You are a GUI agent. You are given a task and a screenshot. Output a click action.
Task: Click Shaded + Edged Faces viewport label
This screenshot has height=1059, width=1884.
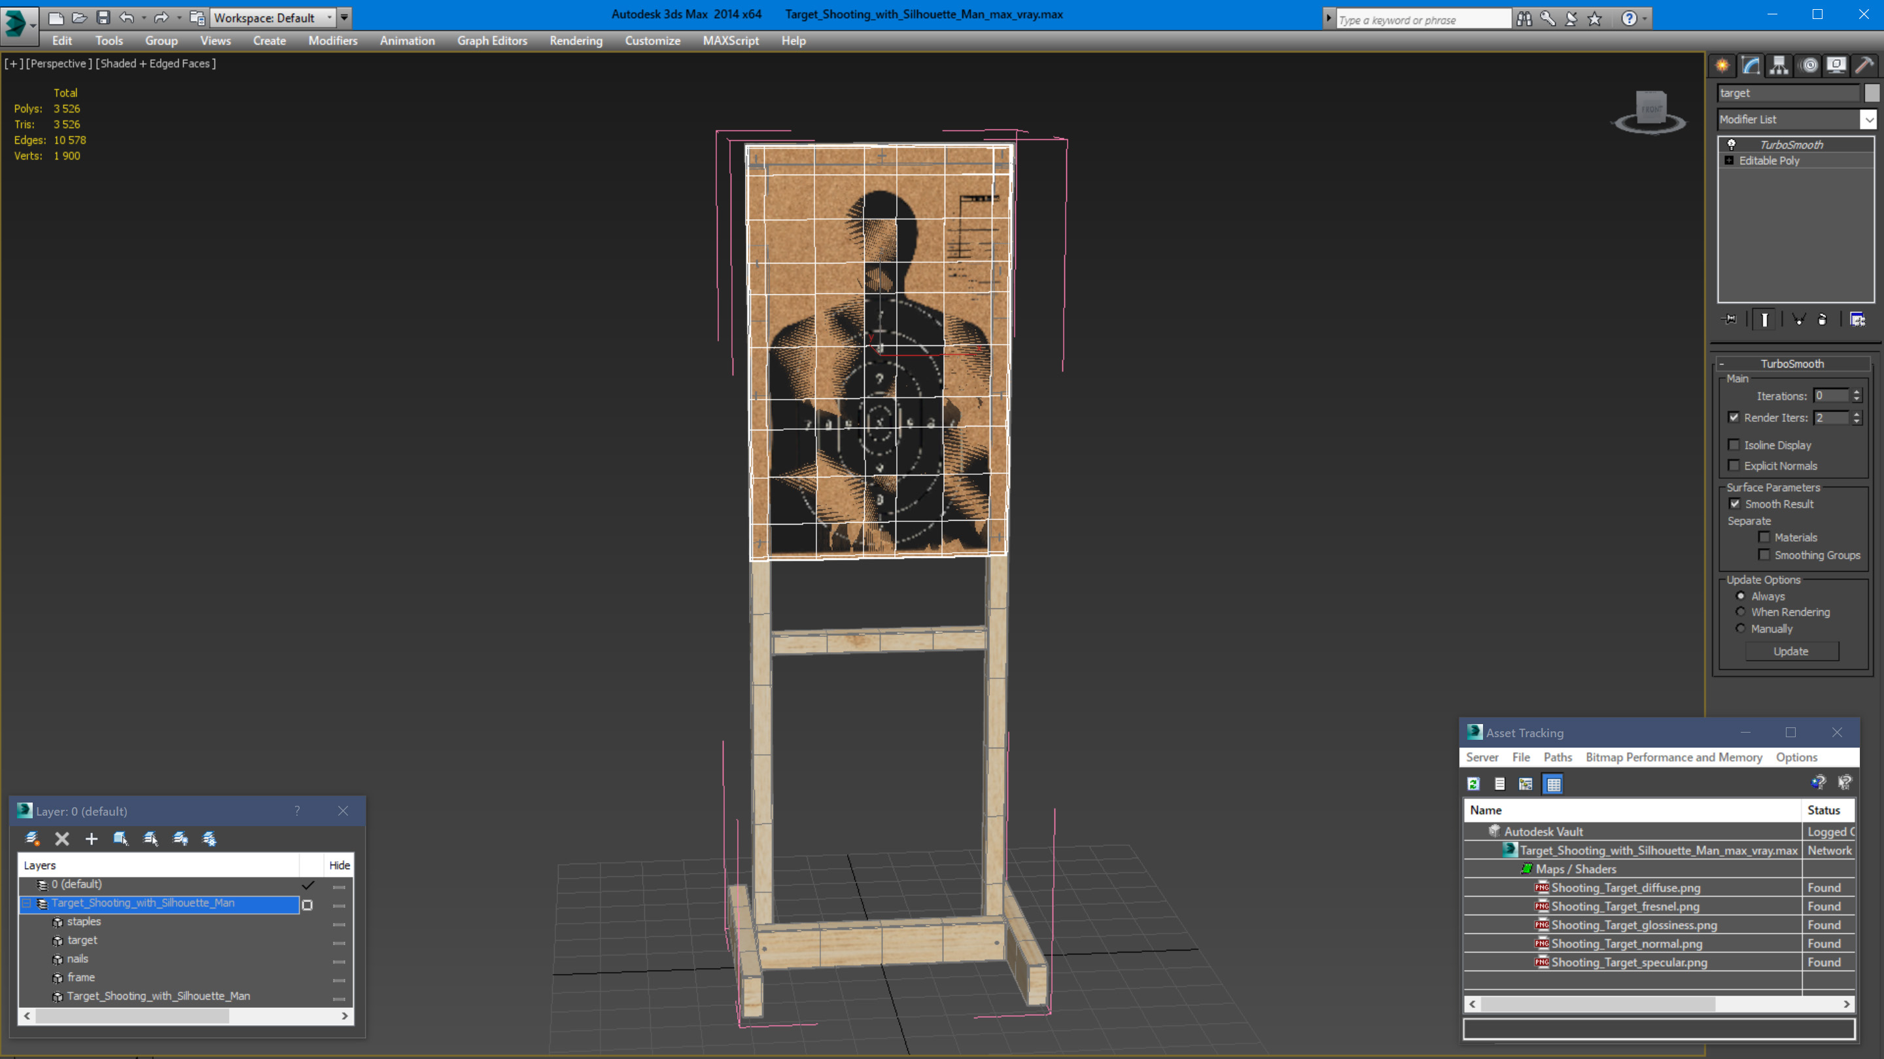[156, 63]
